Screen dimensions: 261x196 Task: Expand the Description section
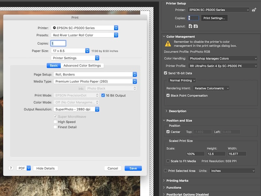(166, 111)
